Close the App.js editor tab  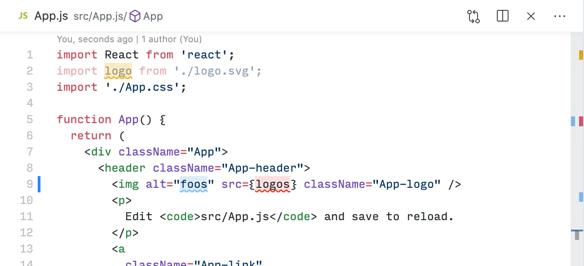point(531,16)
